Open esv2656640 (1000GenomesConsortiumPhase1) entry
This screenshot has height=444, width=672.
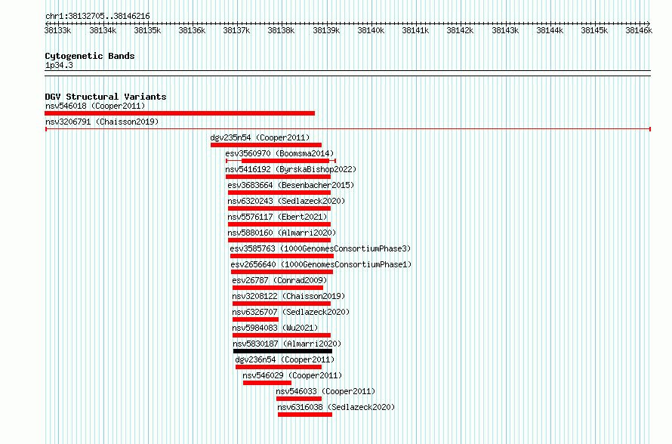click(x=321, y=264)
